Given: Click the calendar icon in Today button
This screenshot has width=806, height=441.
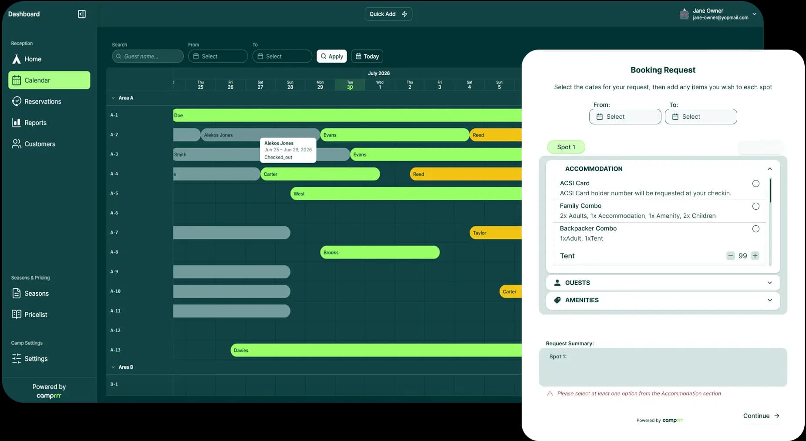Looking at the screenshot, I should (x=358, y=56).
